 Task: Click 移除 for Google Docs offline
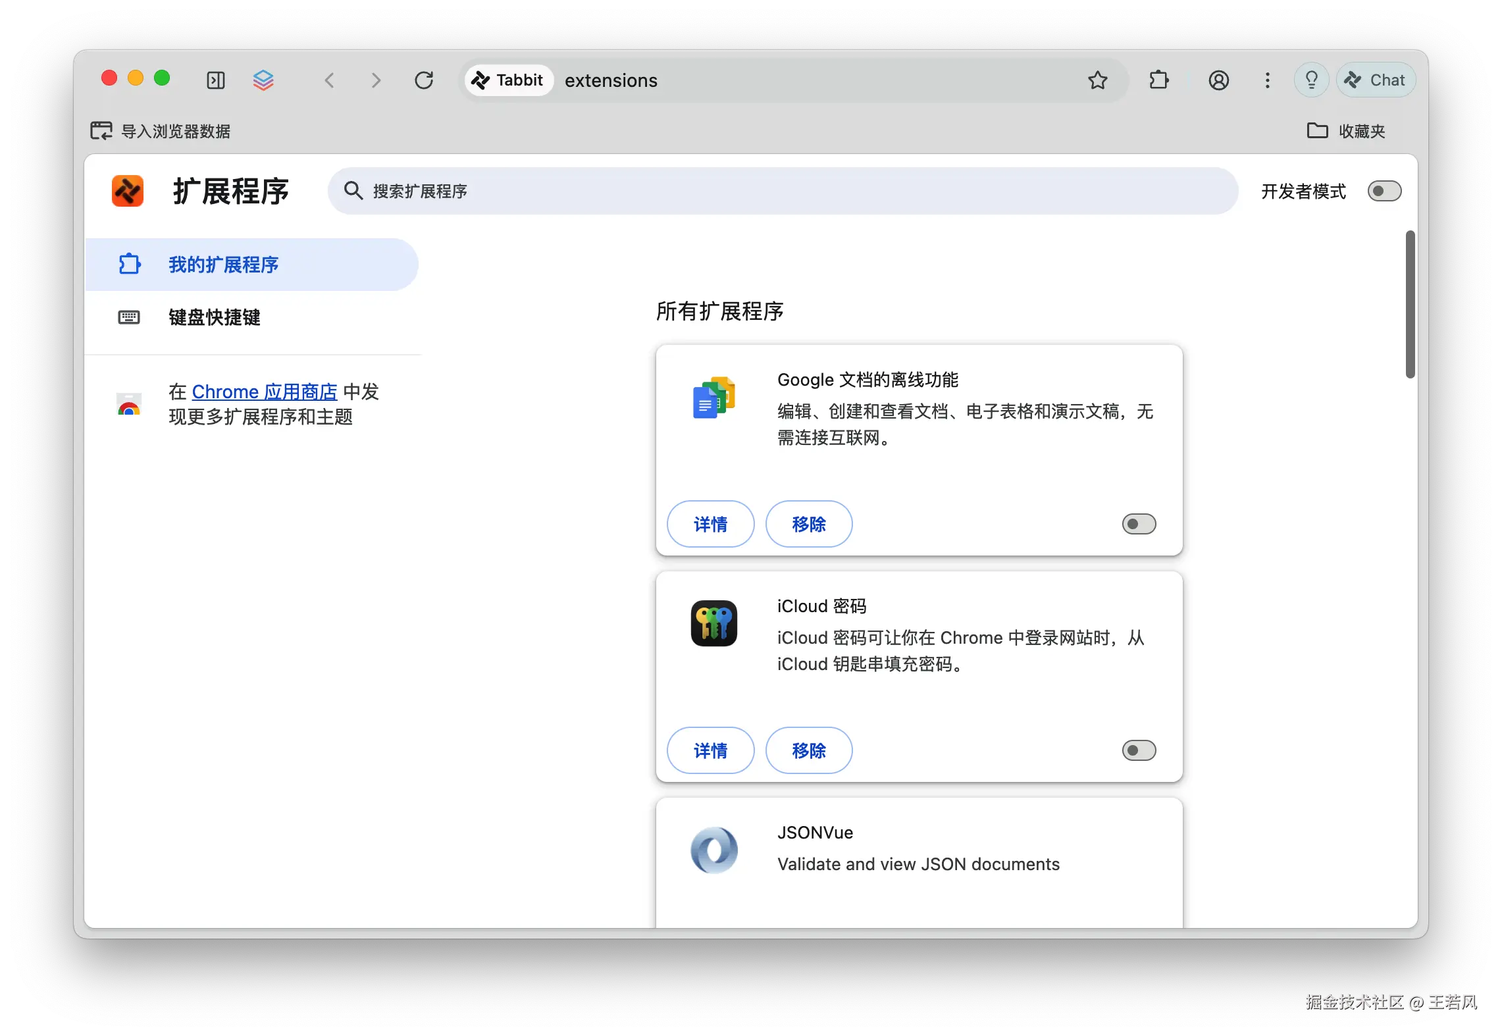tap(809, 524)
